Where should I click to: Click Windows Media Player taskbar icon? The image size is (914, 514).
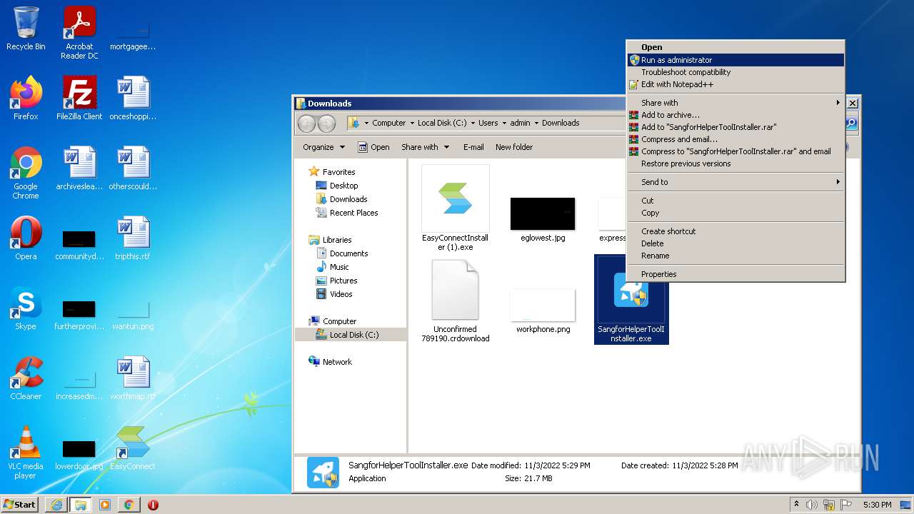104,505
